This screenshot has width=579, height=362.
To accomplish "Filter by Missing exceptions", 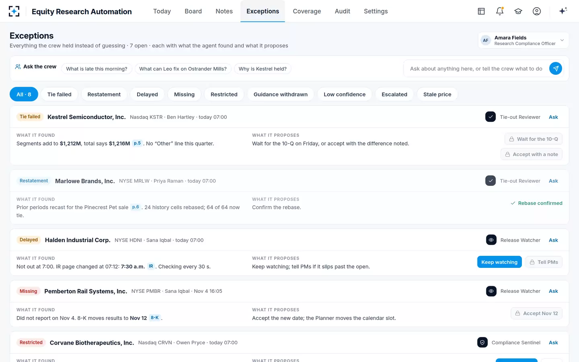I will 184,94.
